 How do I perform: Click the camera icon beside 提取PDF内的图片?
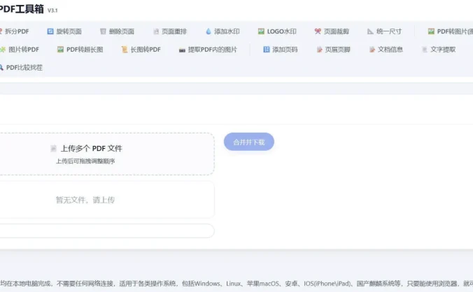pos(182,50)
